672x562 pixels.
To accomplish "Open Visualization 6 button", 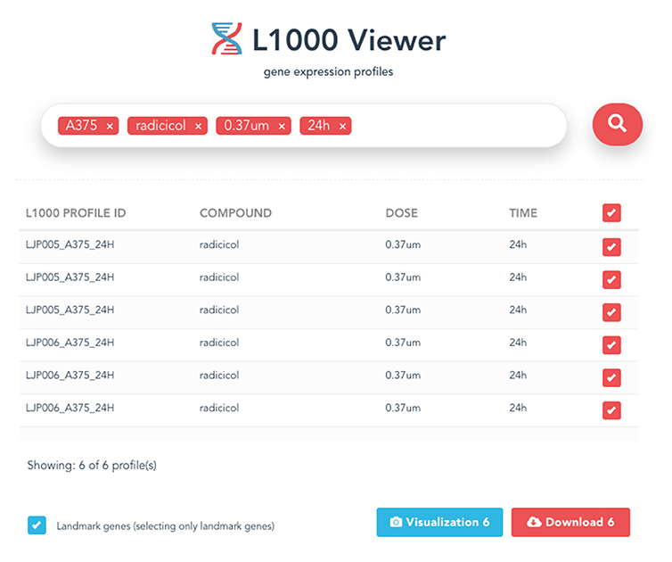I will point(439,522).
